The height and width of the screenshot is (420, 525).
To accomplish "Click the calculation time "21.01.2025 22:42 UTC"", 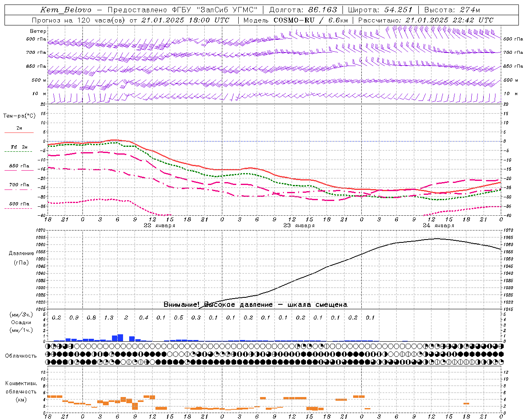I will (x=450, y=20).
